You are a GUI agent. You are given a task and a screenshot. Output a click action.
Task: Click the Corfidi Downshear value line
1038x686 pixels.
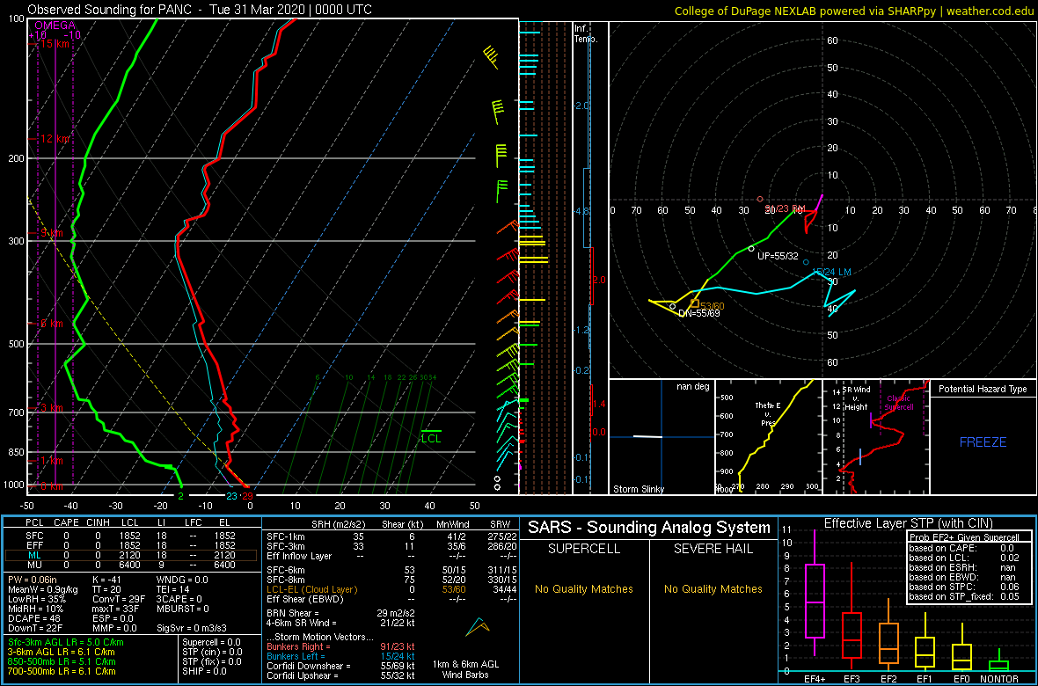341,666
